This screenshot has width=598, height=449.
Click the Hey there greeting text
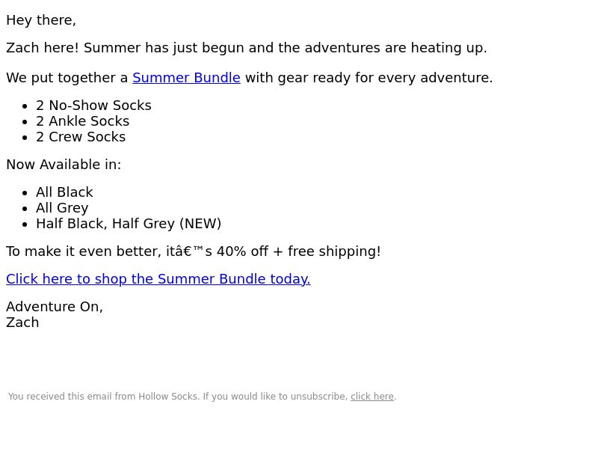[x=41, y=20]
